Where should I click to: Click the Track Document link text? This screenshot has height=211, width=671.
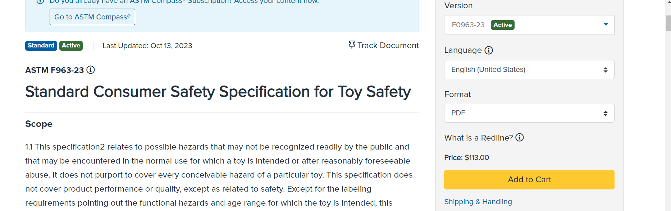388,45
